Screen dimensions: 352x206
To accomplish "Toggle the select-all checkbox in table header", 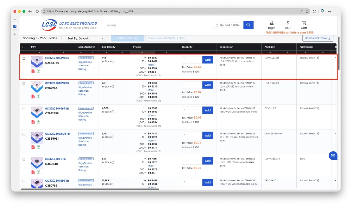I will 24,47.
